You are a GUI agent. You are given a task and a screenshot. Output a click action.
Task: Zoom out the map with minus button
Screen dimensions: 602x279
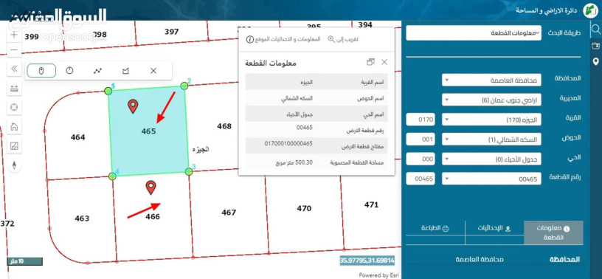pos(14,50)
